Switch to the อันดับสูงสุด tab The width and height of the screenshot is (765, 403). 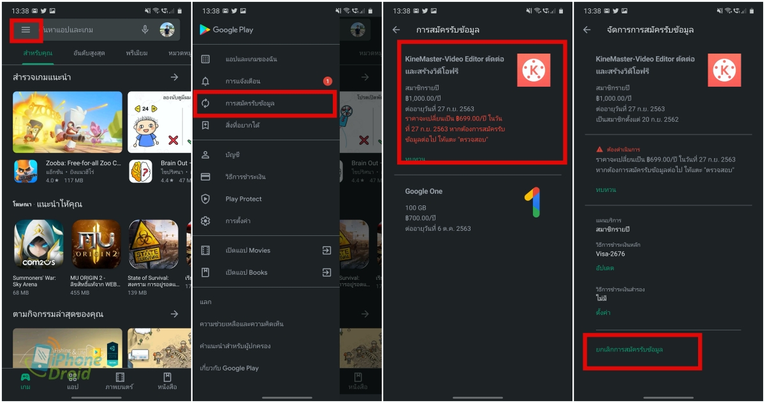[89, 53]
